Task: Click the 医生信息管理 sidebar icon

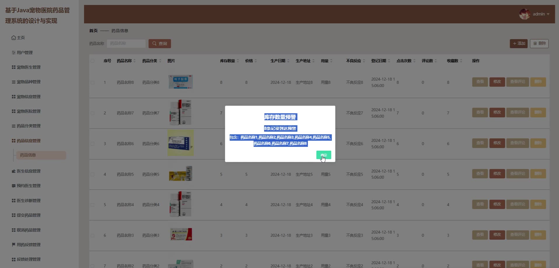Action: [13, 171]
